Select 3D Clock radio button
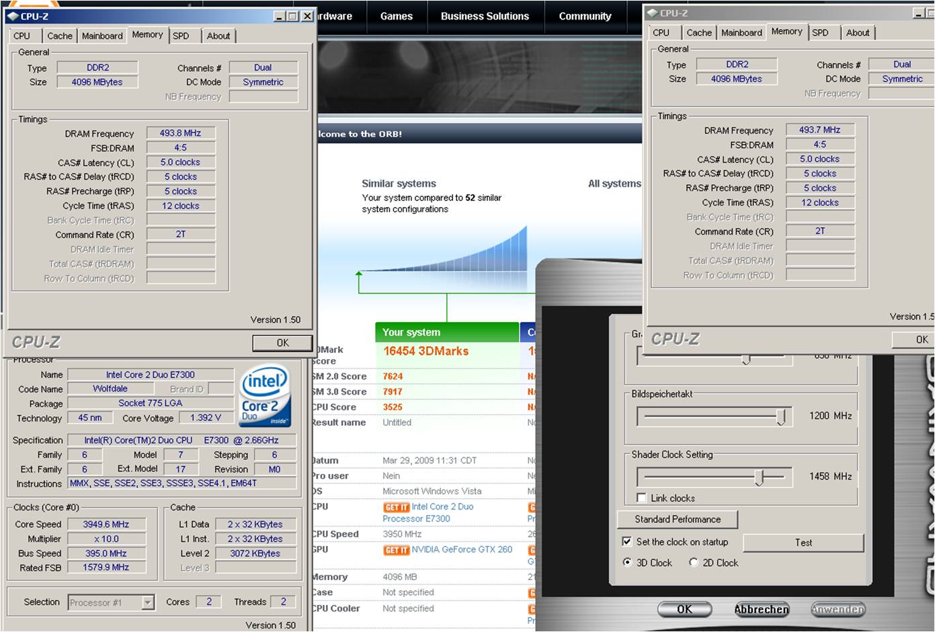Viewport: 935px width, 632px height. coord(627,563)
